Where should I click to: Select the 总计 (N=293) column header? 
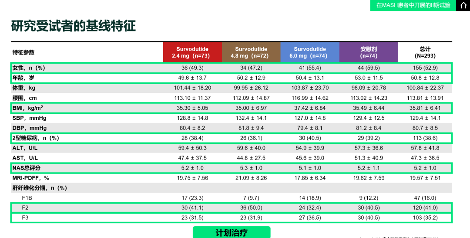click(425, 52)
